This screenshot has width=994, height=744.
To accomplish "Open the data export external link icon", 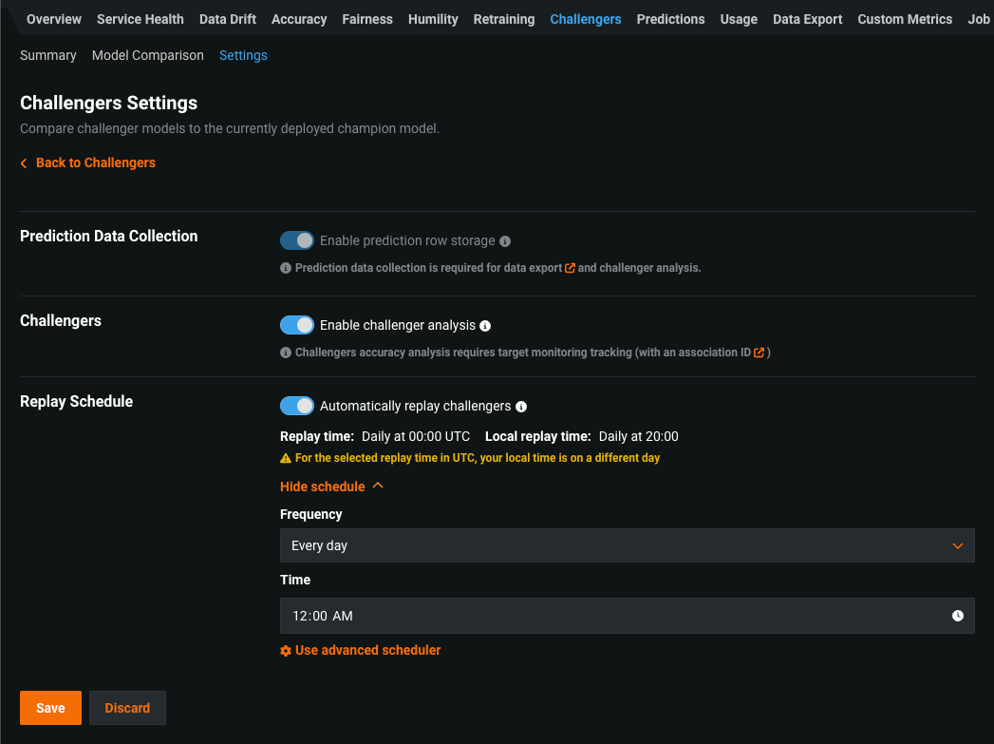I will [x=570, y=268].
